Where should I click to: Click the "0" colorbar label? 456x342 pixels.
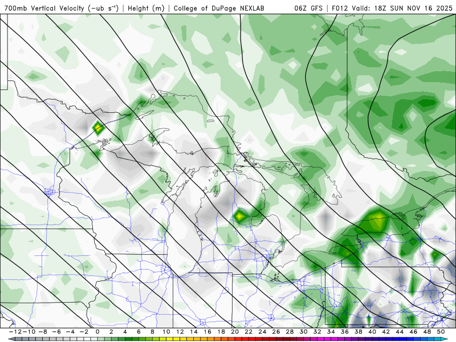coord(97,332)
